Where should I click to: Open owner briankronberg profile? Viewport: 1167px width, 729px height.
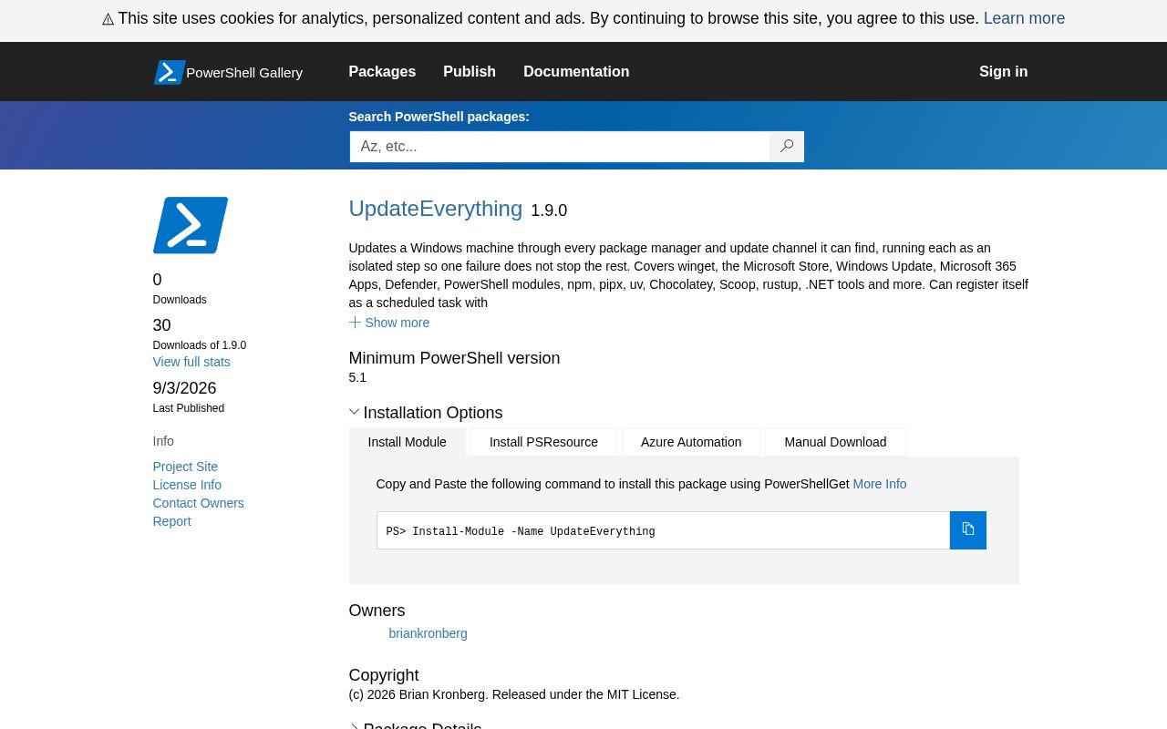click(428, 633)
